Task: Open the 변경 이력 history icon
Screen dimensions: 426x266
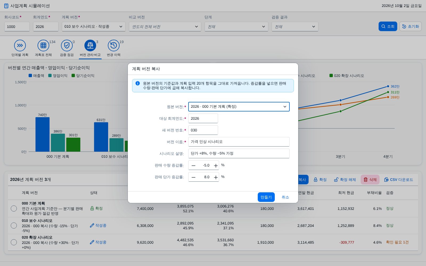Action: point(114,45)
